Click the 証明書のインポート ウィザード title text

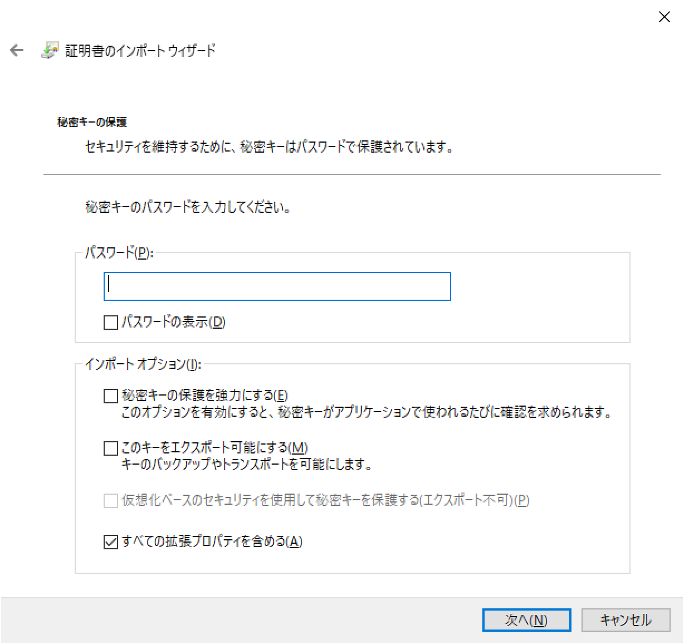[x=139, y=50]
